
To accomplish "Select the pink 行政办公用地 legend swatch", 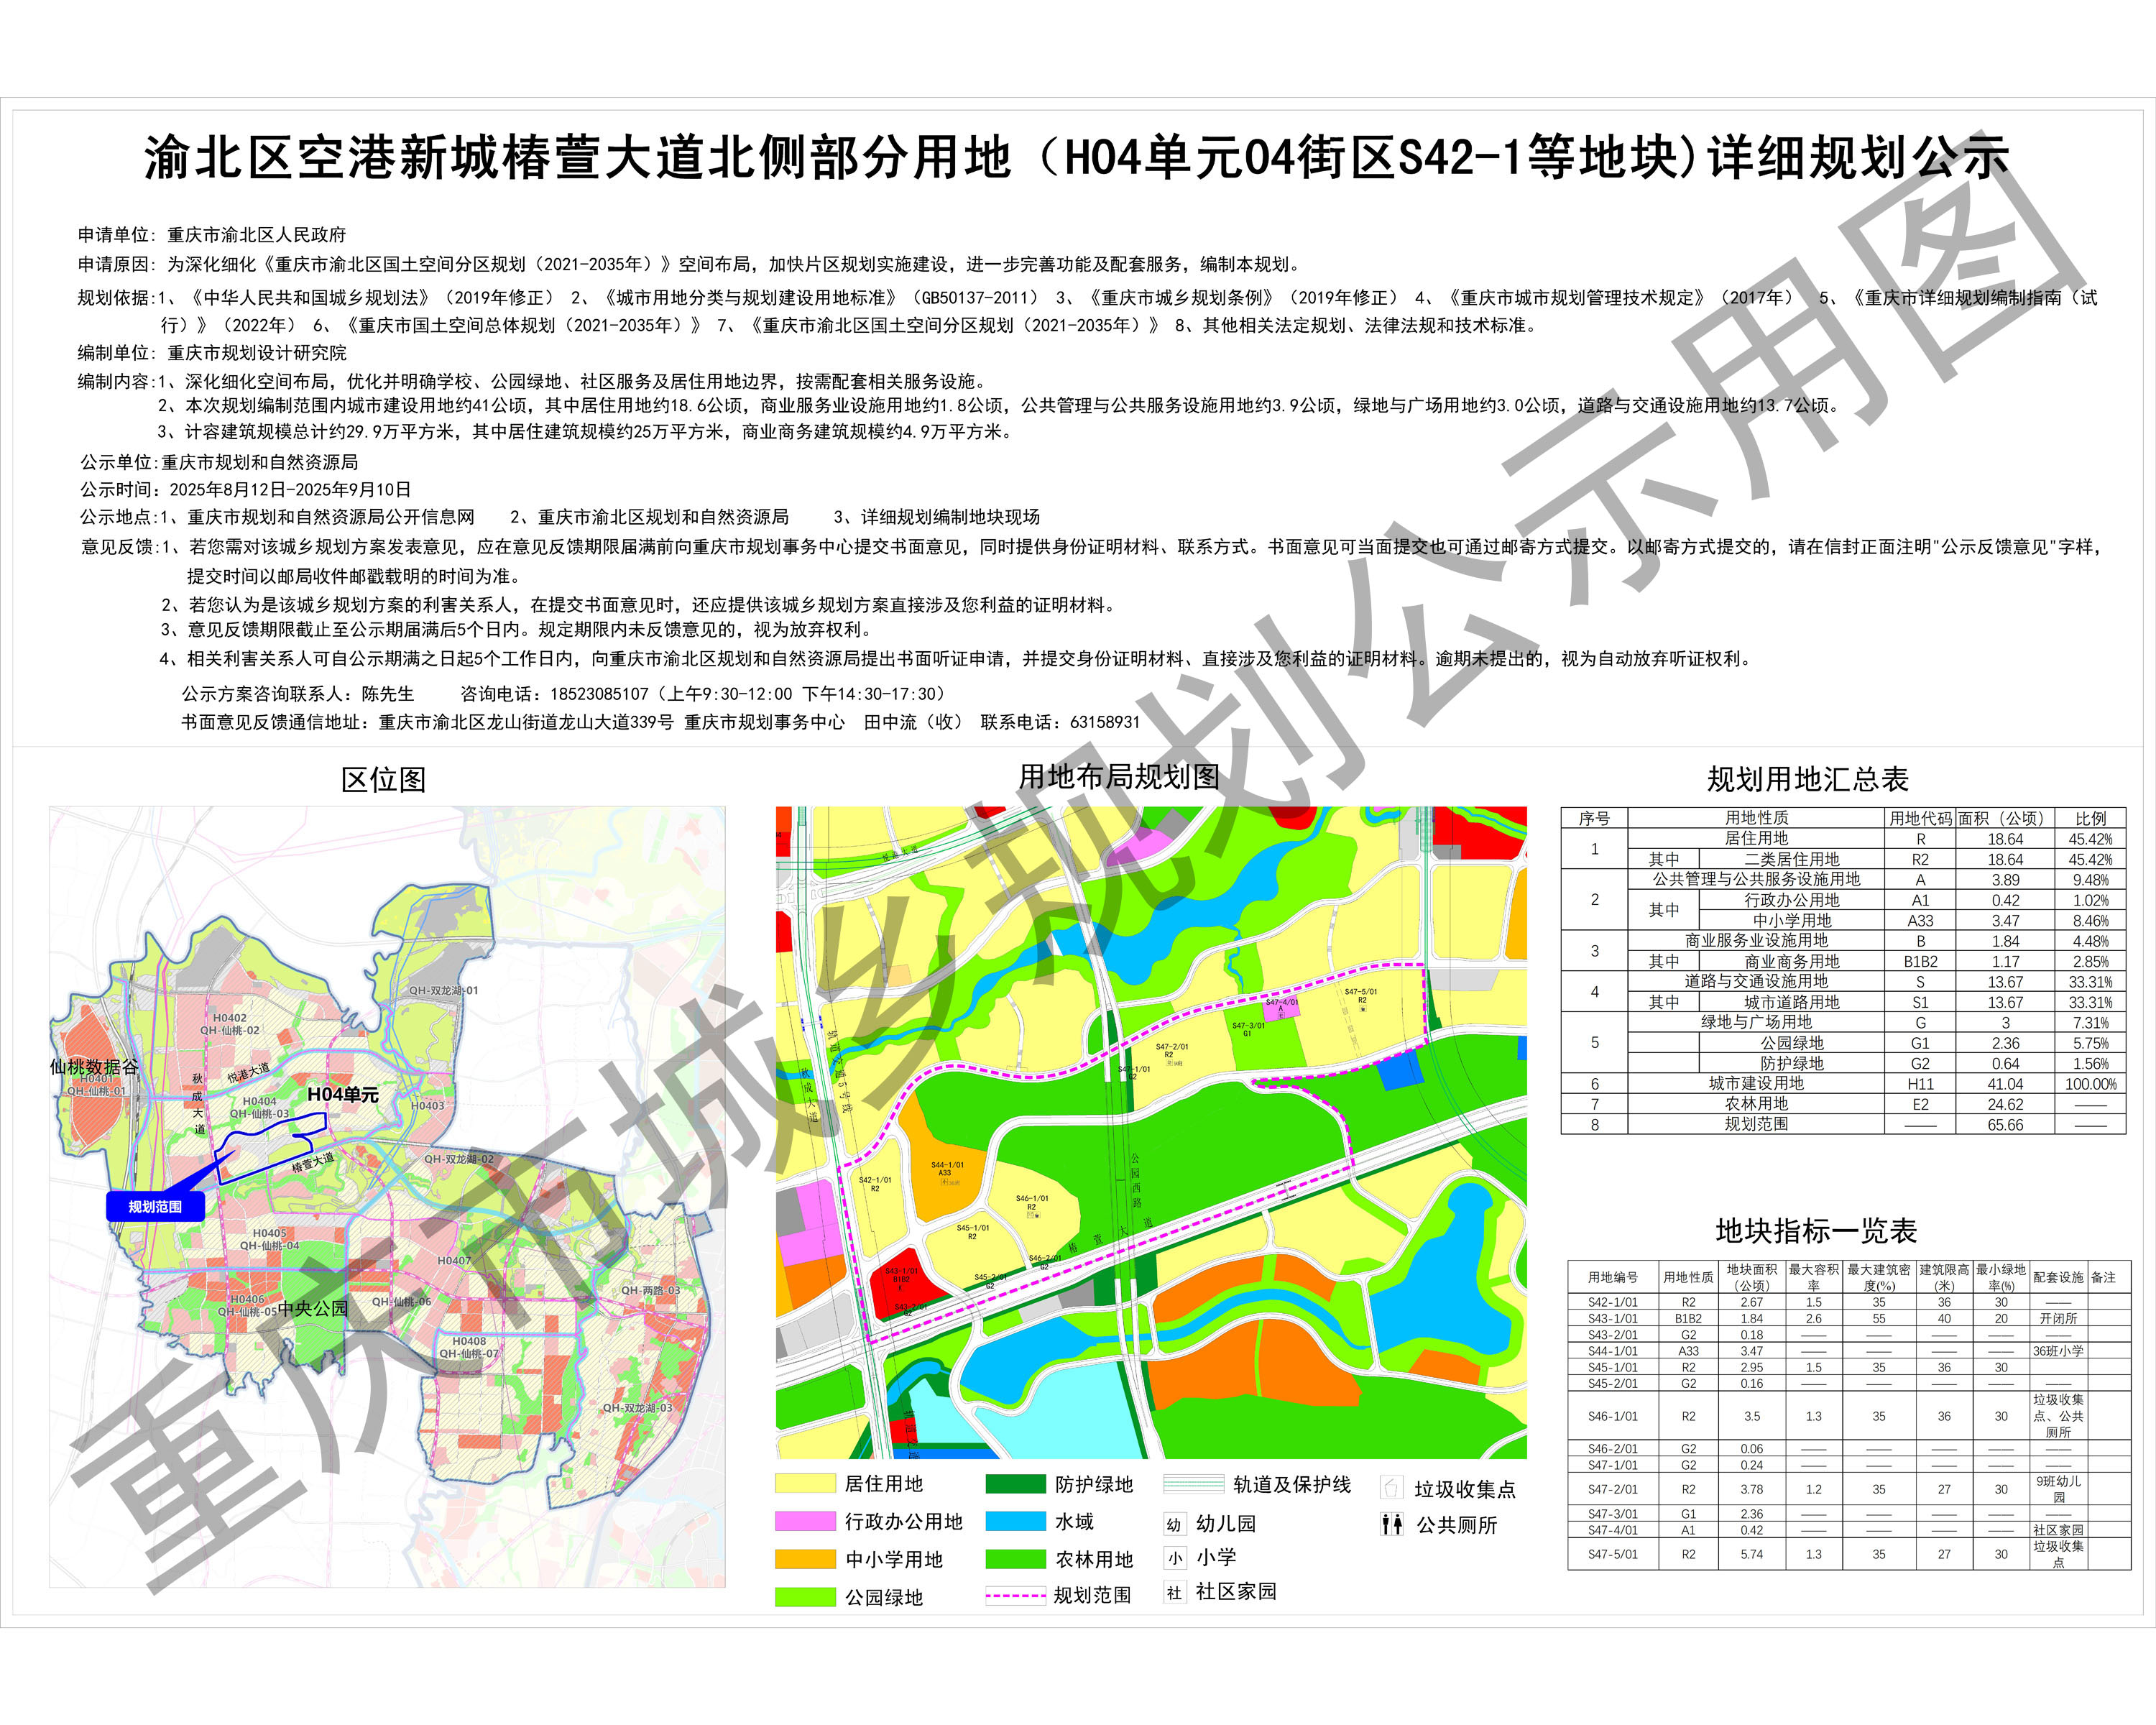I will coord(805,1521).
